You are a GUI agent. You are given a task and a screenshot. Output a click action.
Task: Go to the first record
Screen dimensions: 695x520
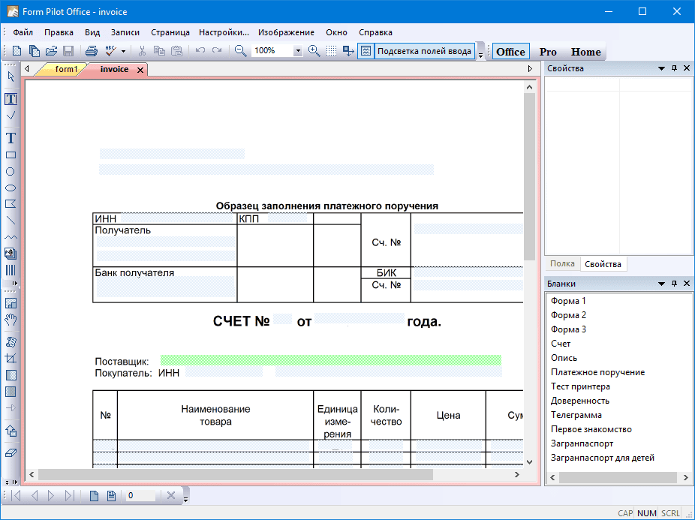(x=16, y=496)
